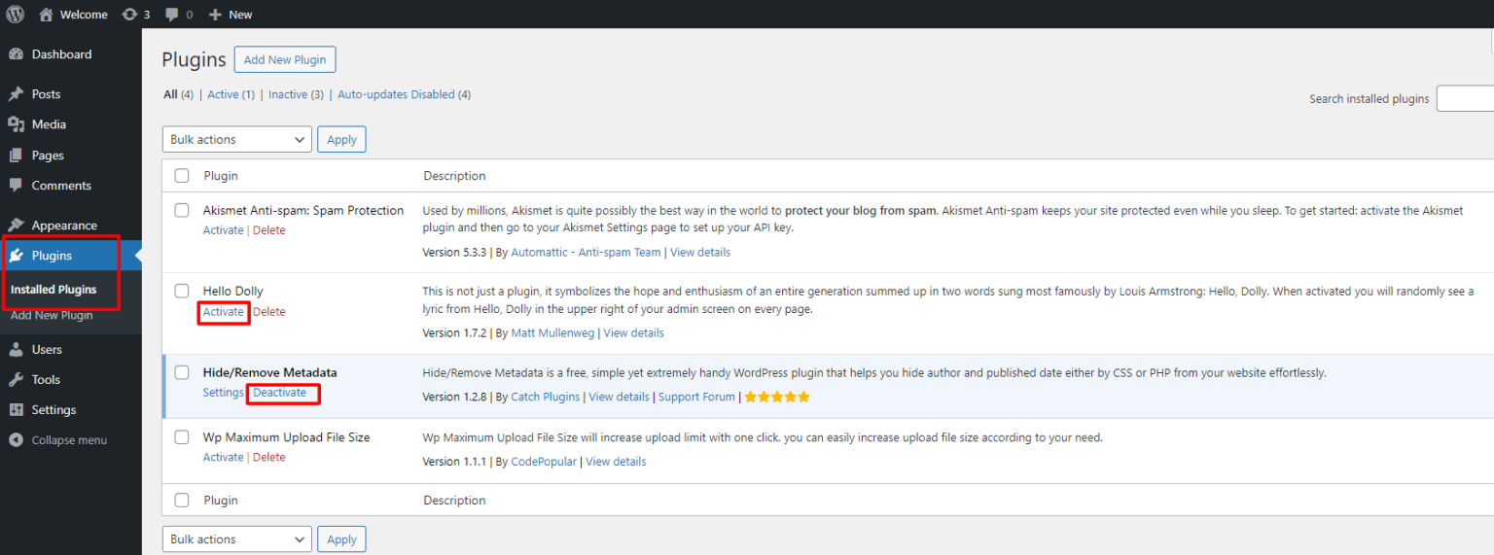This screenshot has width=1494, height=555.
Task: Click the Appearance paintbrush icon
Action: (16, 225)
